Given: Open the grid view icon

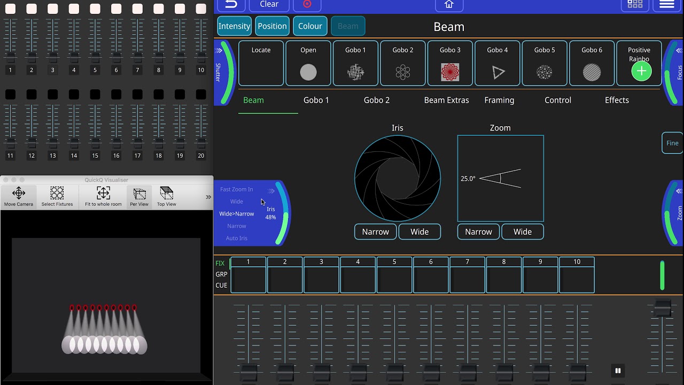Looking at the screenshot, I should 635,4.
